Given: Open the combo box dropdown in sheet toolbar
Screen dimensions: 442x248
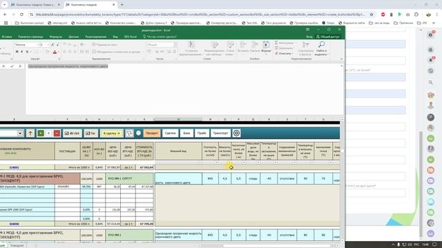Looking at the screenshot, I should (x=20, y=133).
